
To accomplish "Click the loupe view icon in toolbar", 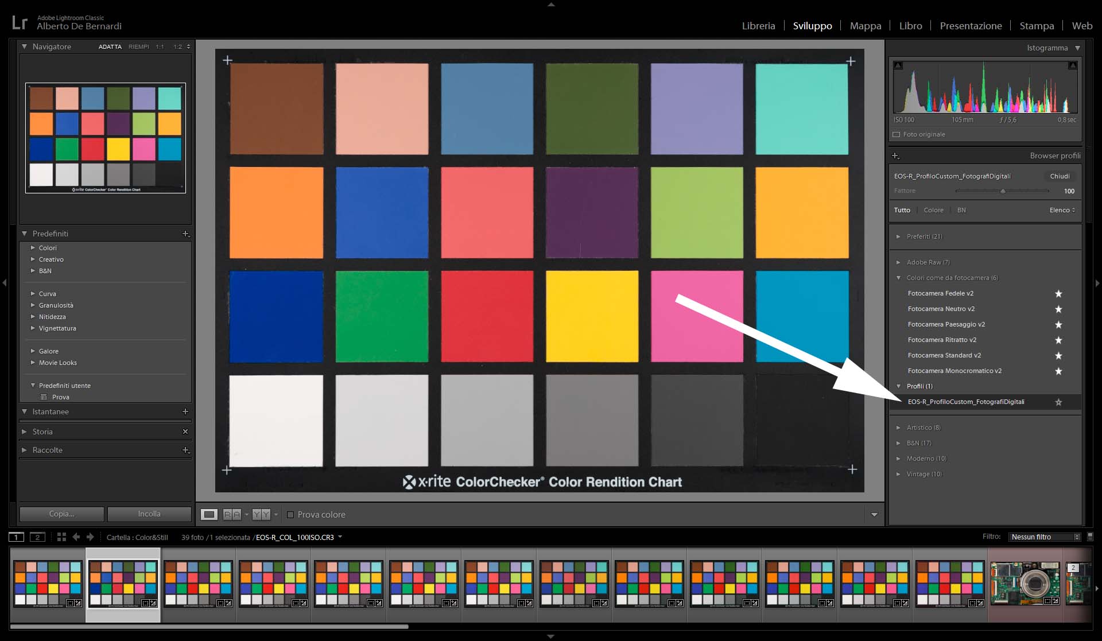I will (209, 514).
